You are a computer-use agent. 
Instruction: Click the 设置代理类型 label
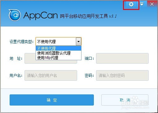pos(22,42)
